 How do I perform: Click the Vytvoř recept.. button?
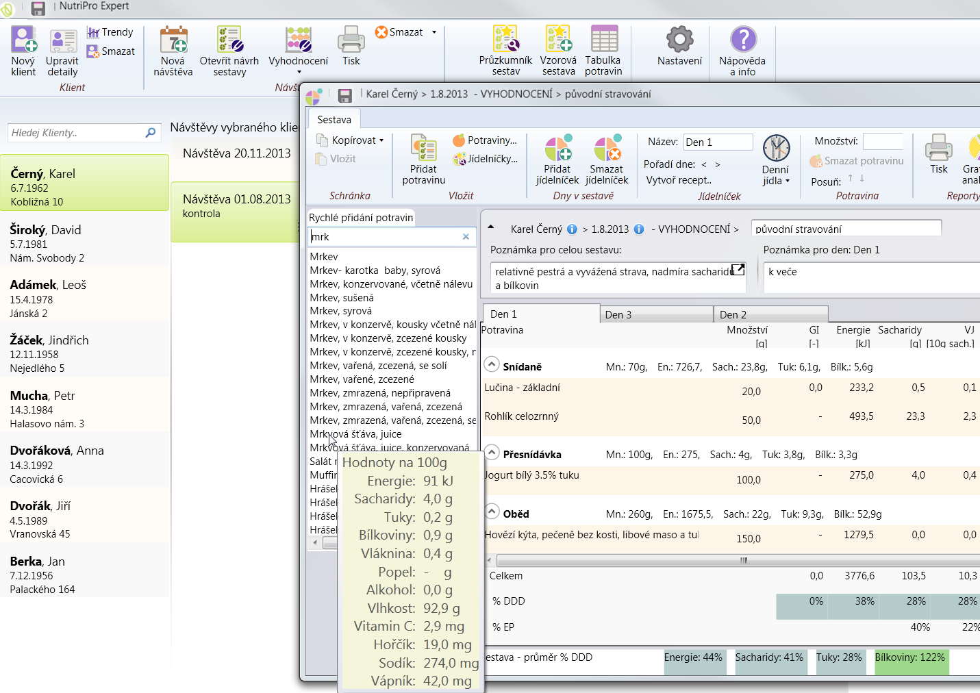pos(679,180)
